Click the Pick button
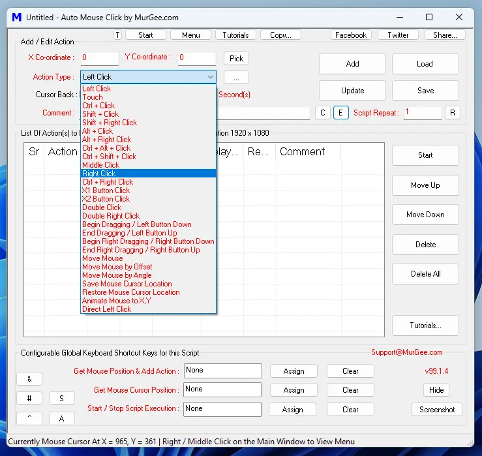The height and width of the screenshot is (456, 482). (x=236, y=59)
